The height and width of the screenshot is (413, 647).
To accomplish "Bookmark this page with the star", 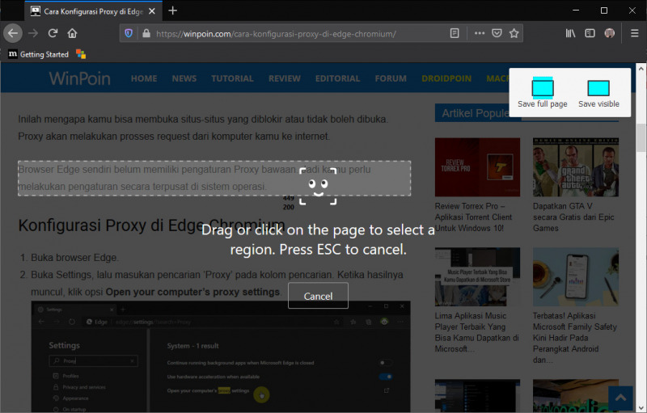I will click(x=514, y=33).
